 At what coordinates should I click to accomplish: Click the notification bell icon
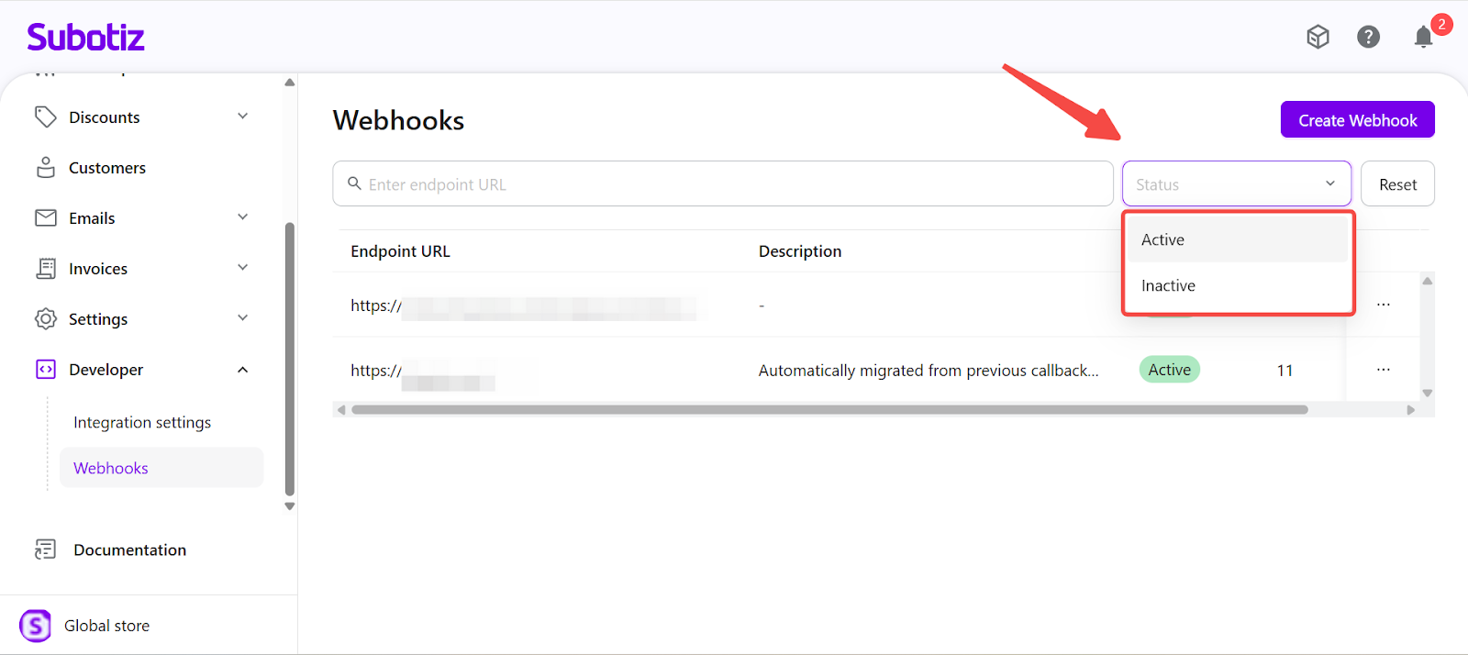(1423, 37)
